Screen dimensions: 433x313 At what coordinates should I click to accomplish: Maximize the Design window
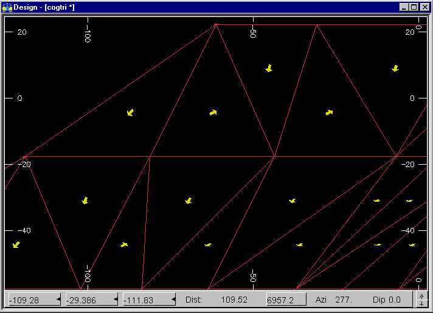[414, 7]
